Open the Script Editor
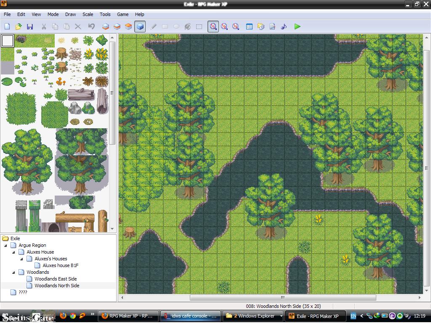Image resolution: width=431 pixels, height=323 pixels. pos(272,26)
